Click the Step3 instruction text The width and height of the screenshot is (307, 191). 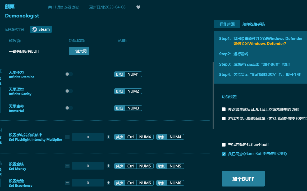click(254, 64)
